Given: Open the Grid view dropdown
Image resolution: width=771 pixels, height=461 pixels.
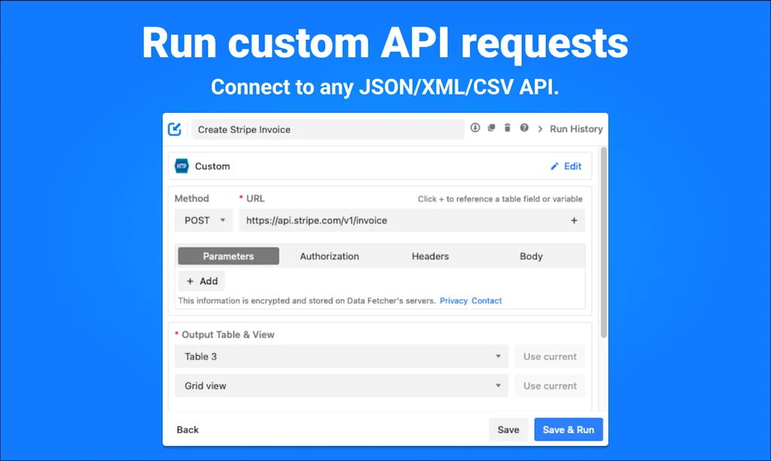Looking at the screenshot, I should 341,385.
